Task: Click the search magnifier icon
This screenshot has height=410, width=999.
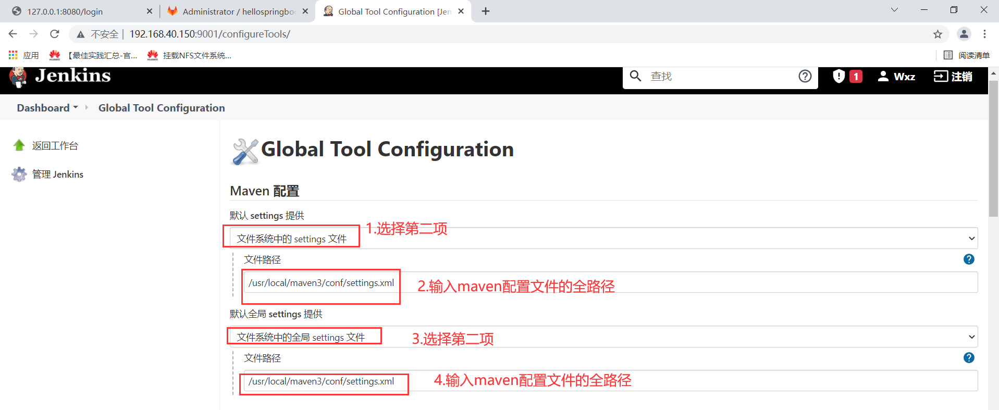Action: [x=635, y=76]
